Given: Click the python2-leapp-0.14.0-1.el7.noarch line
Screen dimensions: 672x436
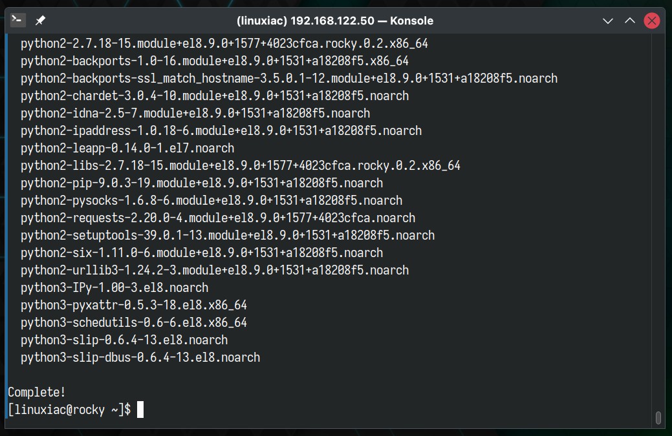Looking at the screenshot, I should pyautogui.click(x=127, y=148).
